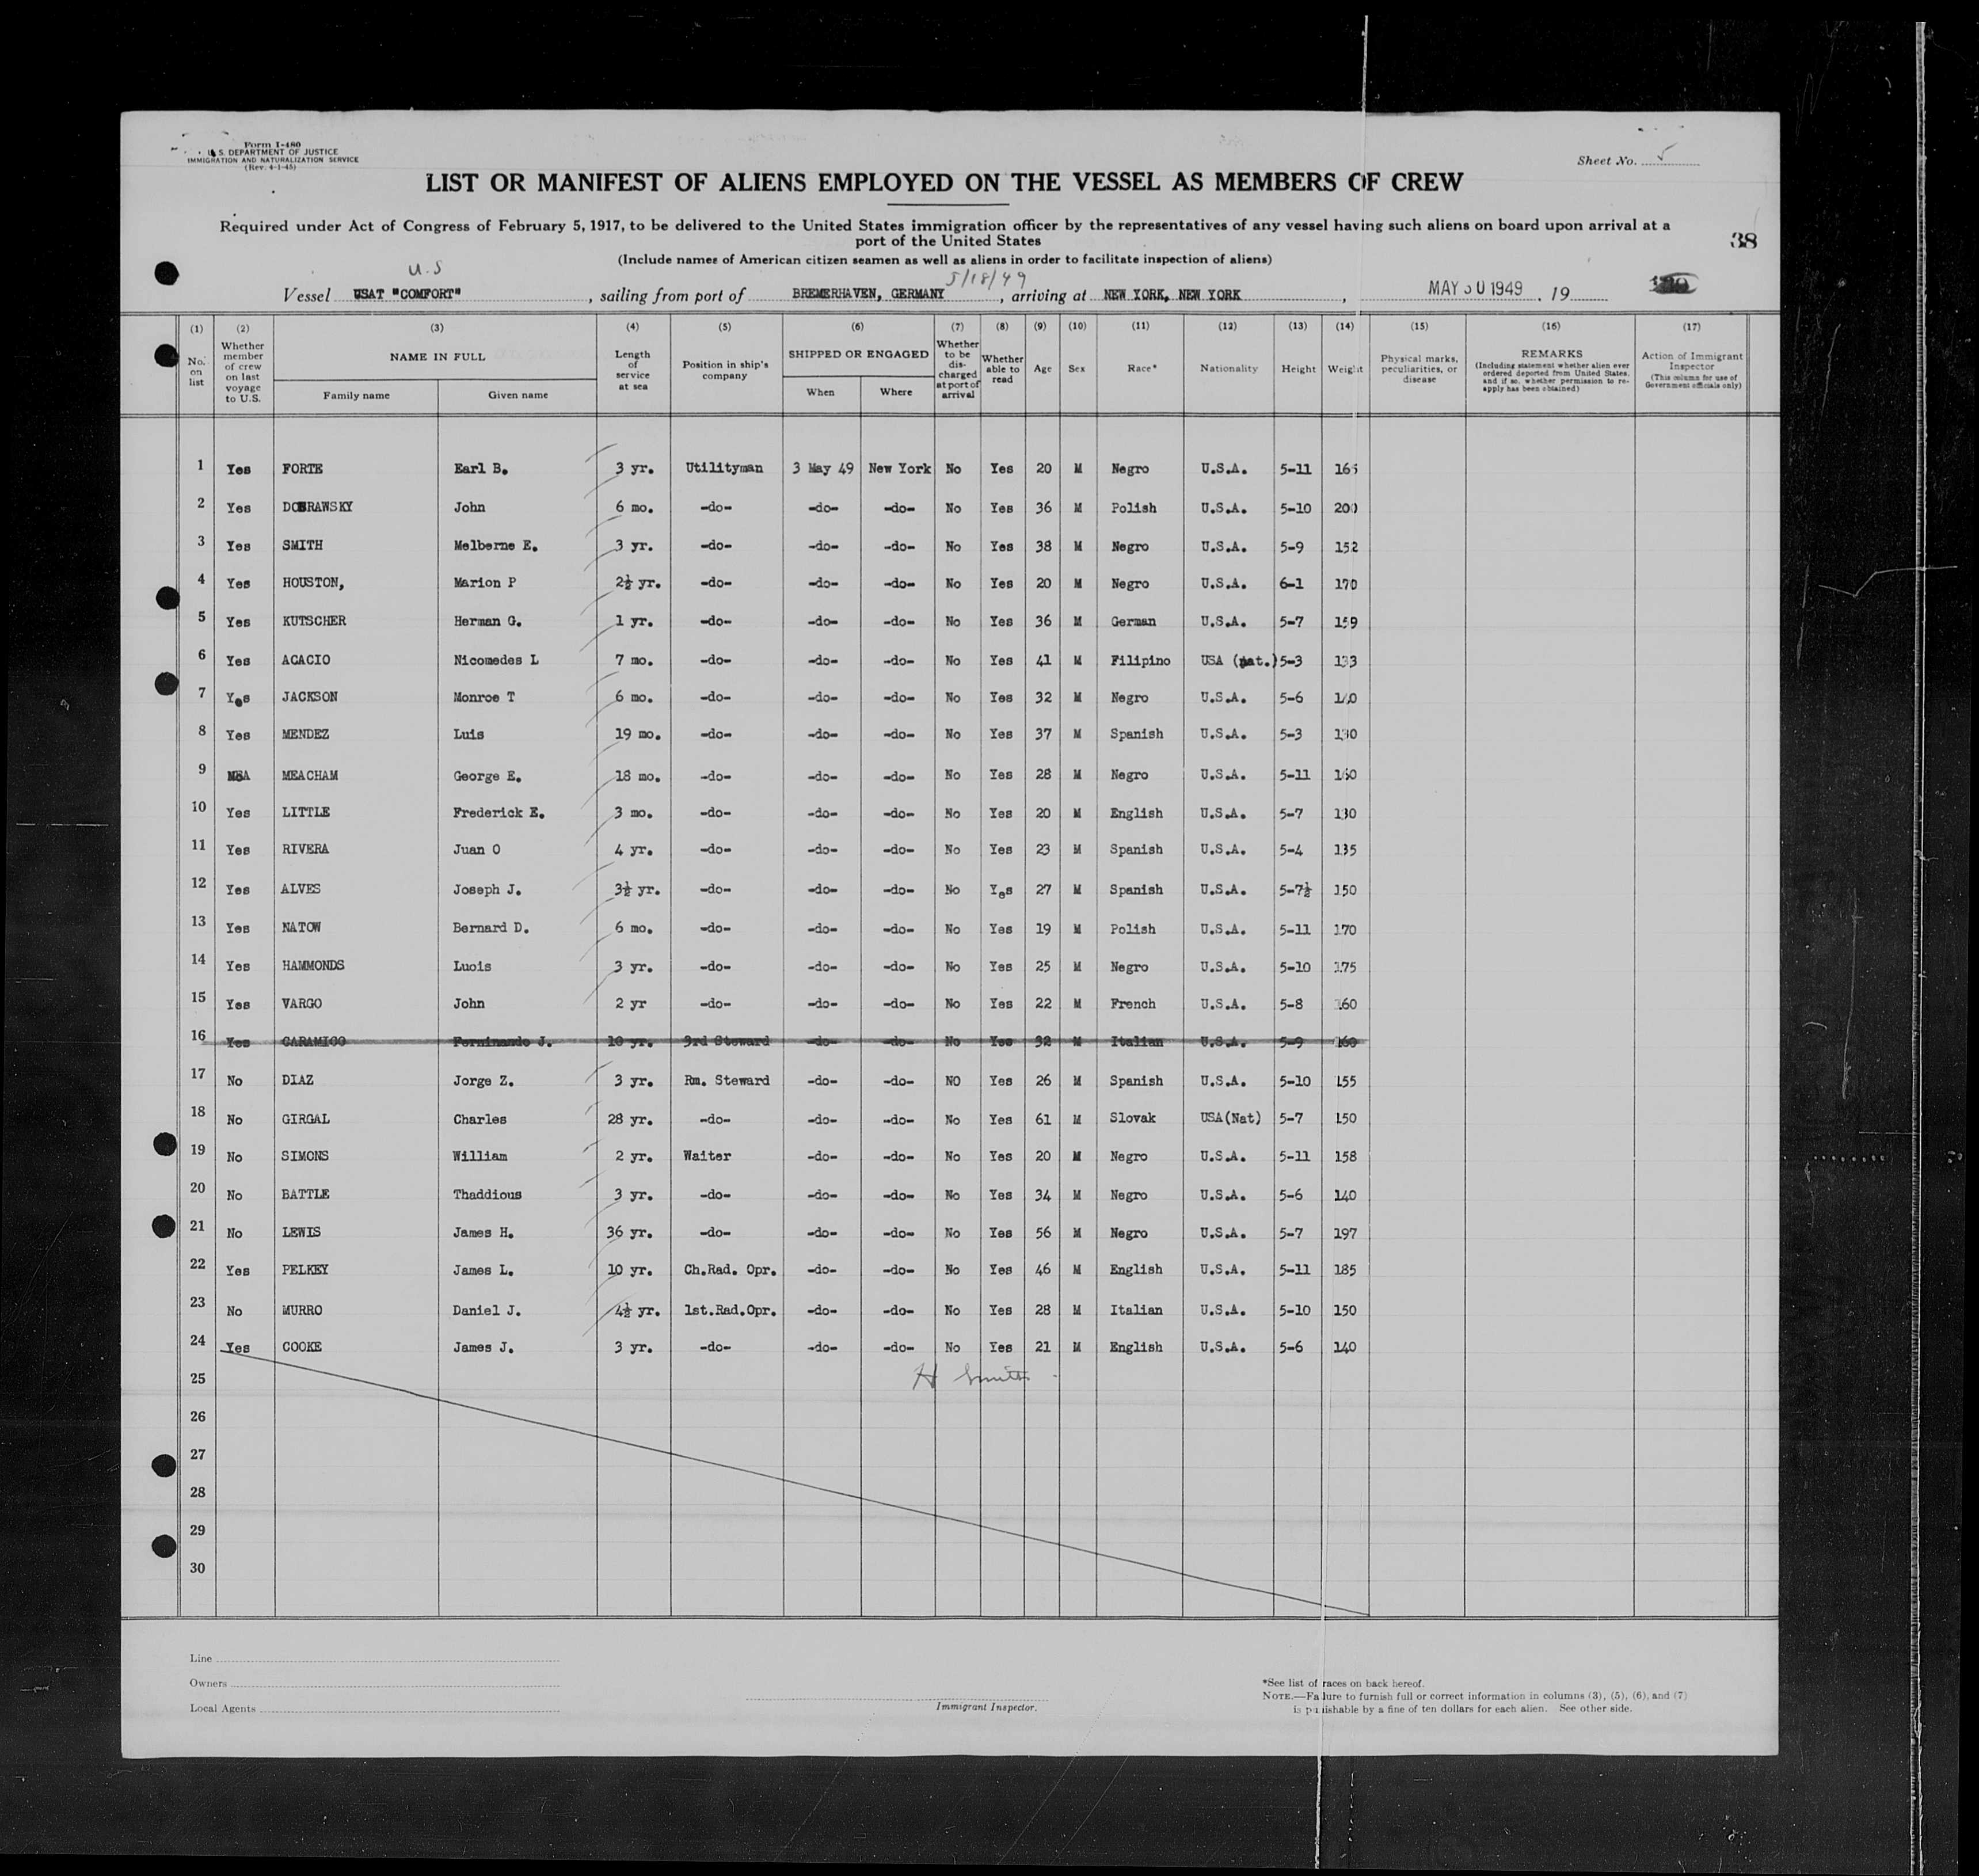The width and height of the screenshot is (1979, 1876).
Task: Click the given name Thaddious
Action: 489,1194
